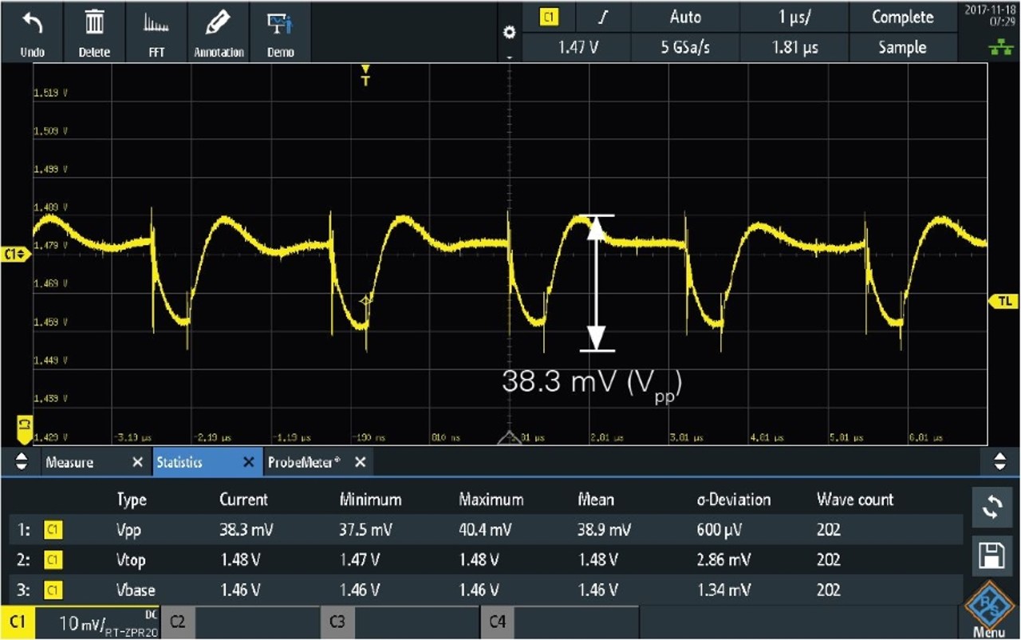1021x640 pixels.
Task: Click the C1 ground level marker
Action: 16,254
